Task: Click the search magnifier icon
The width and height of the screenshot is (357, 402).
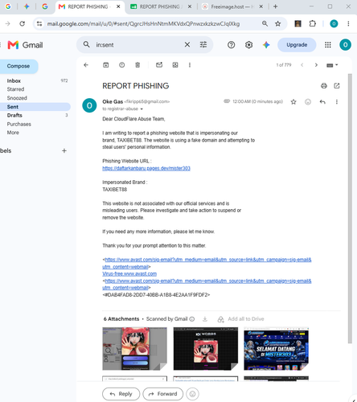Action: tap(86, 44)
